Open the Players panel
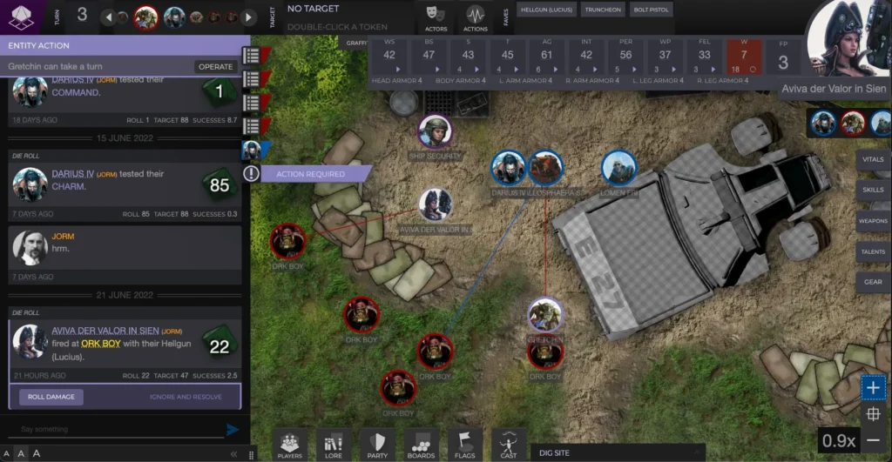 point(289,446)
